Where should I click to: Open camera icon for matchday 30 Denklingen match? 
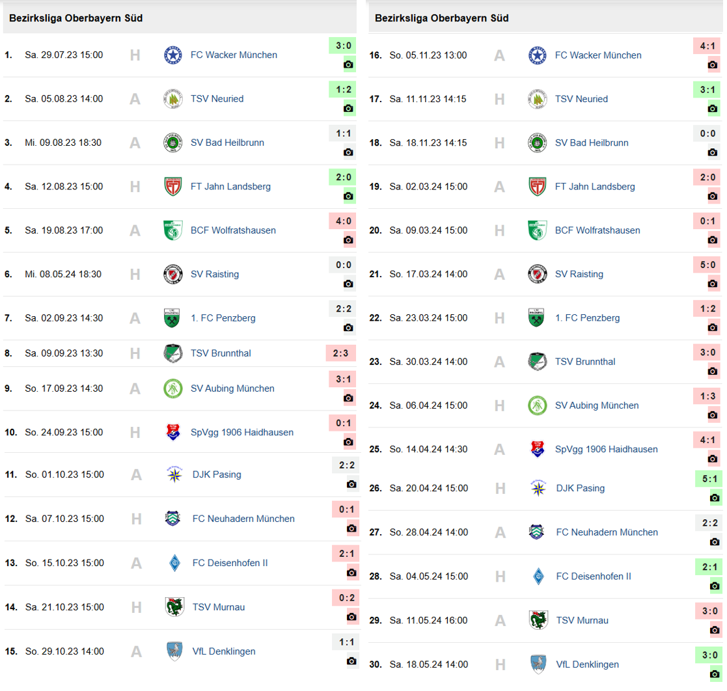715,674
